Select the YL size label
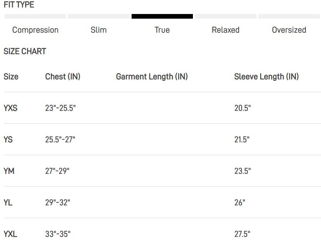 tap(8, 203)
